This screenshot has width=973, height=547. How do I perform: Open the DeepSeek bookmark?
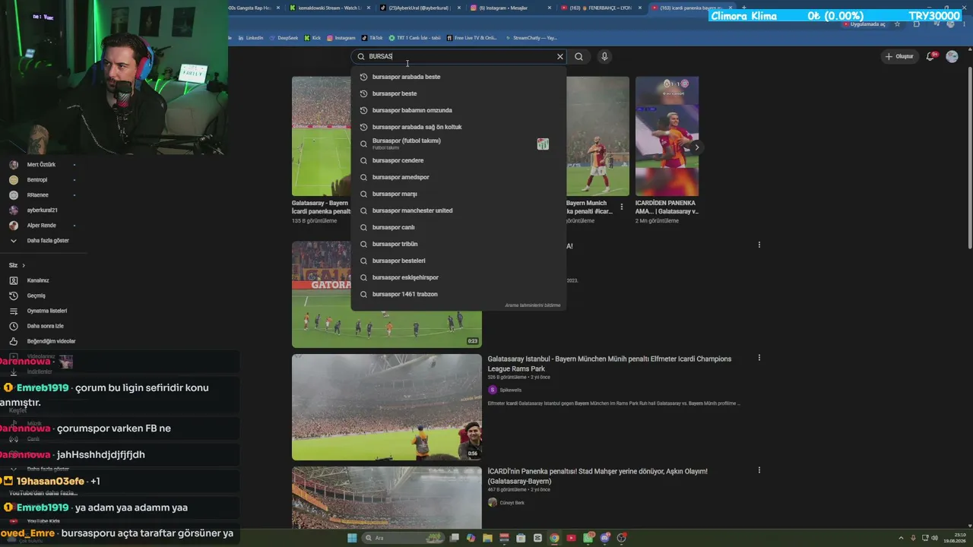pyautogui.click(x=284, y=37)
